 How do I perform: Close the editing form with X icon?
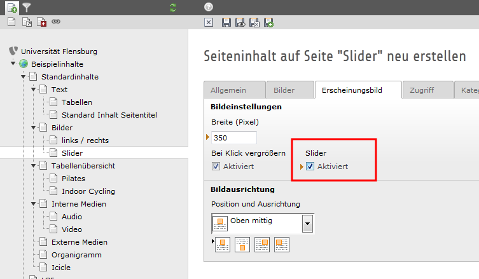[209, 22]
